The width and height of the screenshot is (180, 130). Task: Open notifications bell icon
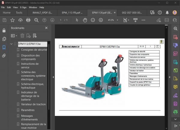(x=167, y=13)
